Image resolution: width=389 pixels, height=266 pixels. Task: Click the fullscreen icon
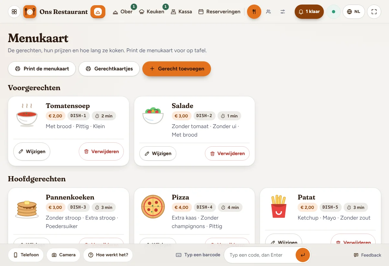pos(374,12)
